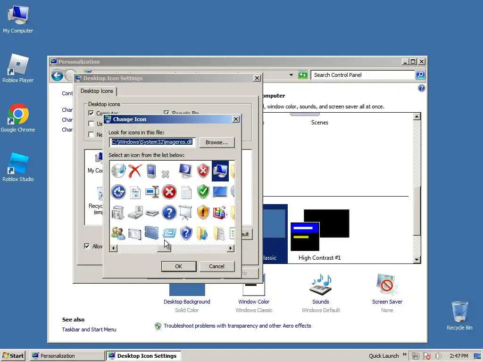Click Cancel in Change Icon dialog
Image resolution: width=483 pixels, height=362 pixels.
coord(217,266)
